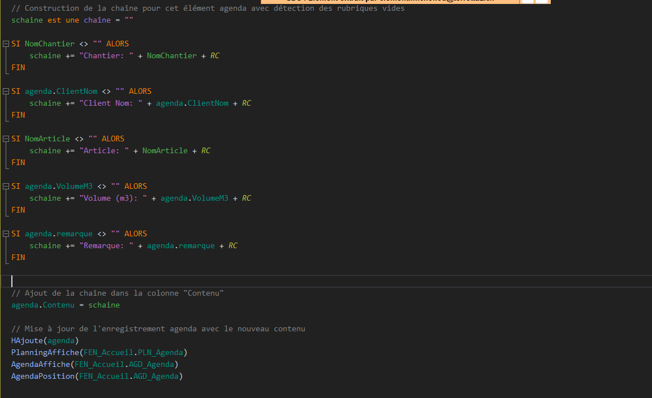Viewport: 652px width, 398px height.
Task: Click 'agenda.Contenu' in the assignment line
Action: pos(43,305)
